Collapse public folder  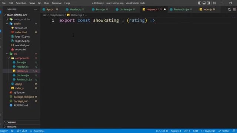tap(7, 24)
